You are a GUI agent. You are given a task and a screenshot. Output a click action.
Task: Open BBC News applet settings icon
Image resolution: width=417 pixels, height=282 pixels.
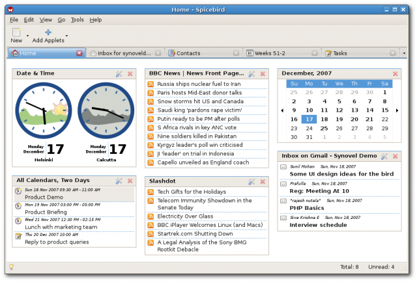point(252,74)
